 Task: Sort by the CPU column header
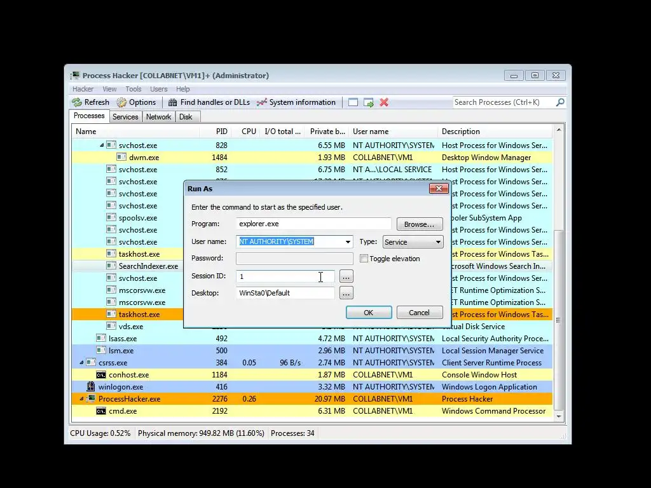tap(246, 132)
